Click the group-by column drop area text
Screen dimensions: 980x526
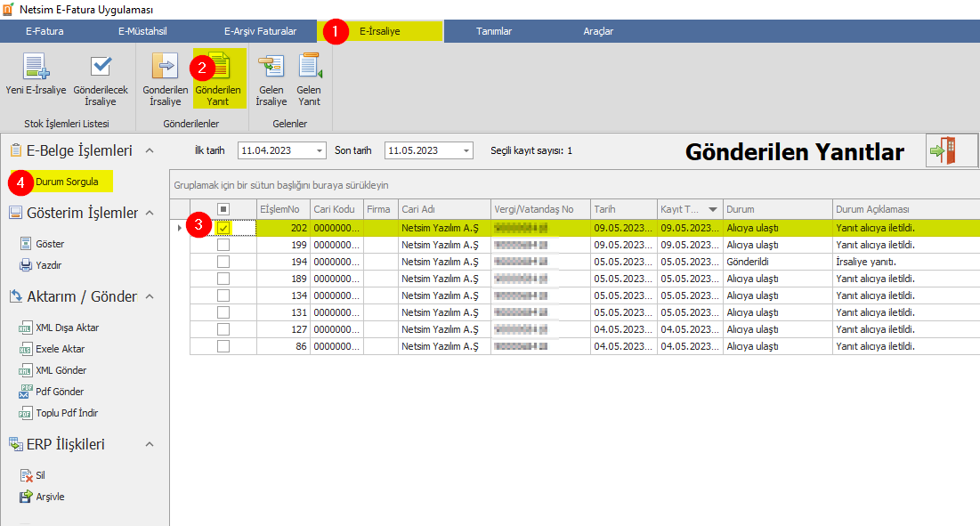pyautogui.click(x=281, y=185)
